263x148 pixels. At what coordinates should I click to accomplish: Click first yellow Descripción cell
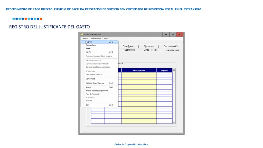pos(139,74)
